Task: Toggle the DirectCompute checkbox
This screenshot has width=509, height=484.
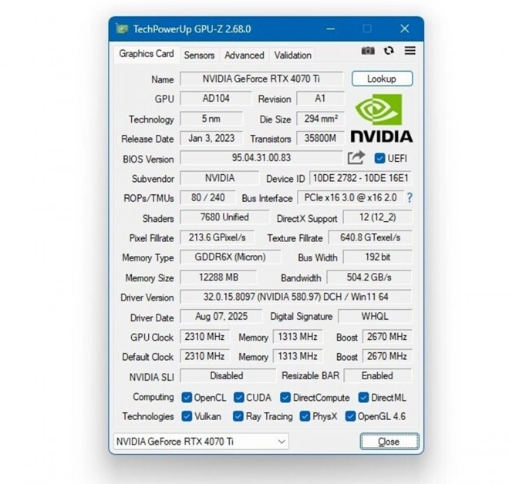Action: (285, 398)
